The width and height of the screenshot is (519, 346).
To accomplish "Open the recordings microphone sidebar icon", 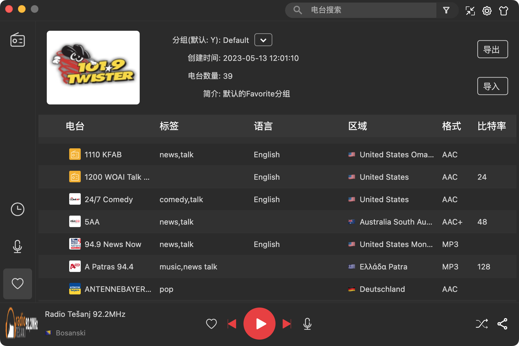I will coord(18,246).
